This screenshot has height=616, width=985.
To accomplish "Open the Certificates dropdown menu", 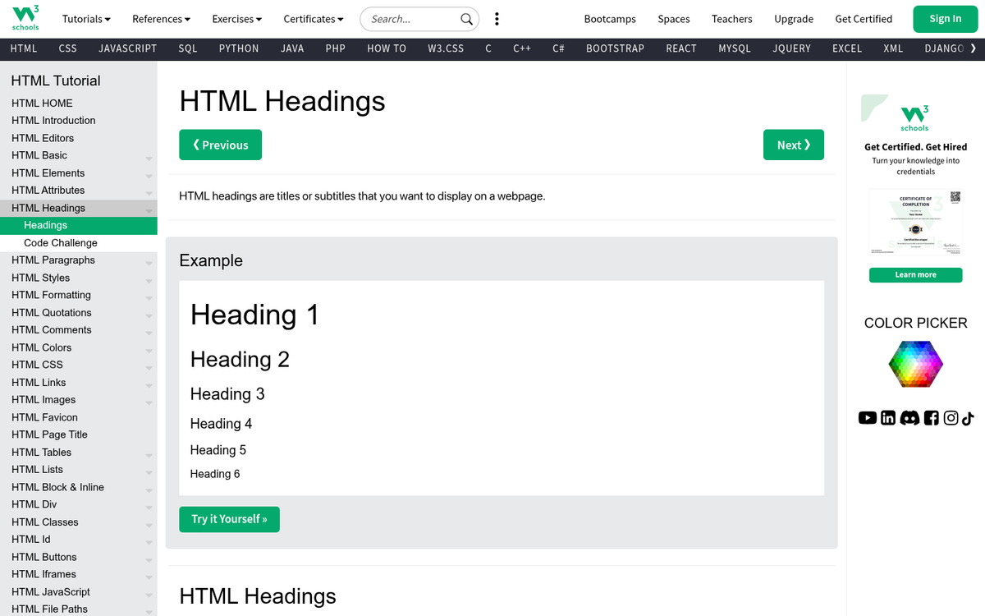I will point(313,18).
